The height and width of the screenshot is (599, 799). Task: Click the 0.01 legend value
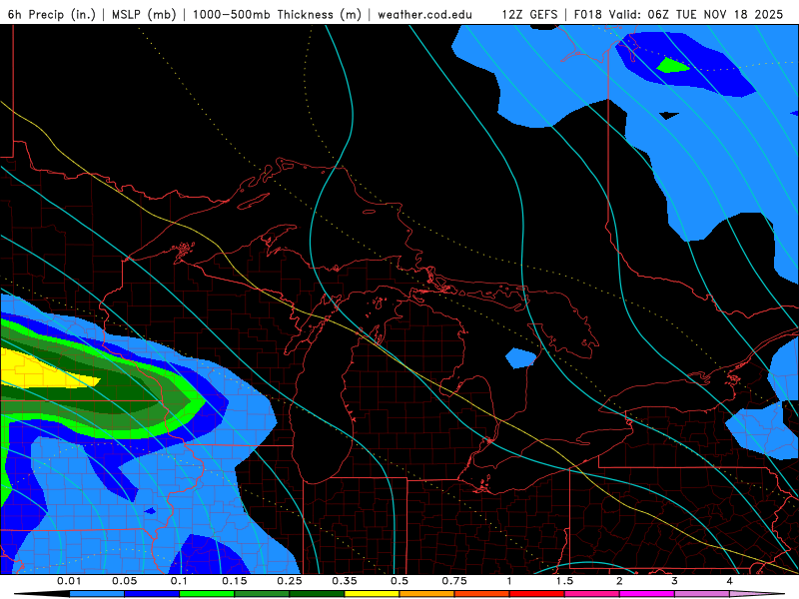[69, 581]
